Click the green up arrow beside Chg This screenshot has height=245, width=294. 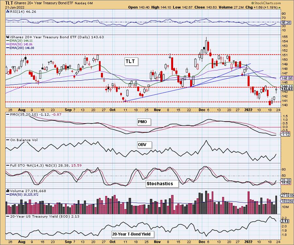pyautogui.click(x=279, y=8)
